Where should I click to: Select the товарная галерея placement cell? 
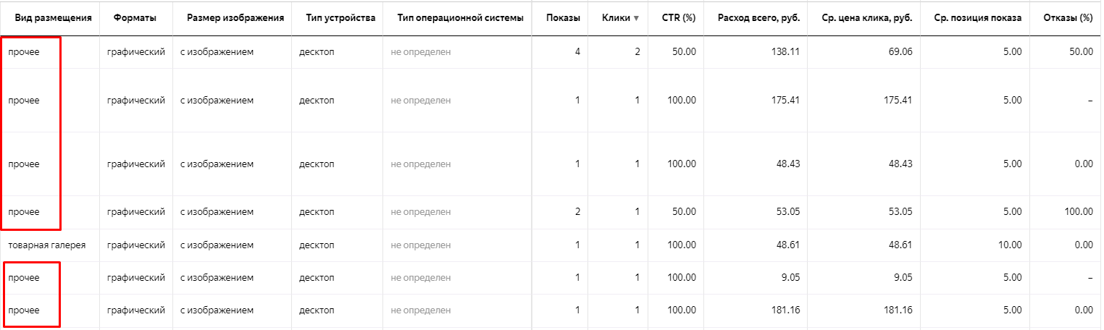(46, 245)
